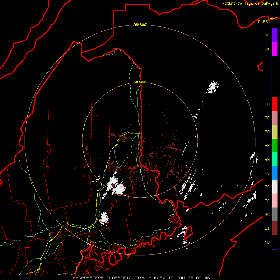This screenshot has width=280, height=280.
Task: Click the Hydrometeor Classification KCBW title text
Action: pyautogui.click(x=141, y=278)
